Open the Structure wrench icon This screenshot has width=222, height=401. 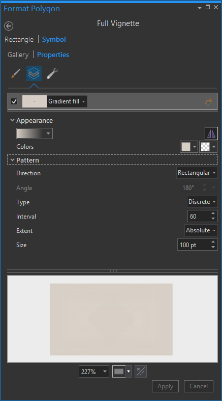[52, 73]
